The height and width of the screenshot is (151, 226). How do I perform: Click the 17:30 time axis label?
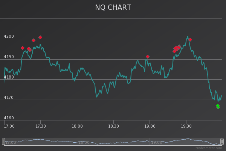[x=41, y=126]
